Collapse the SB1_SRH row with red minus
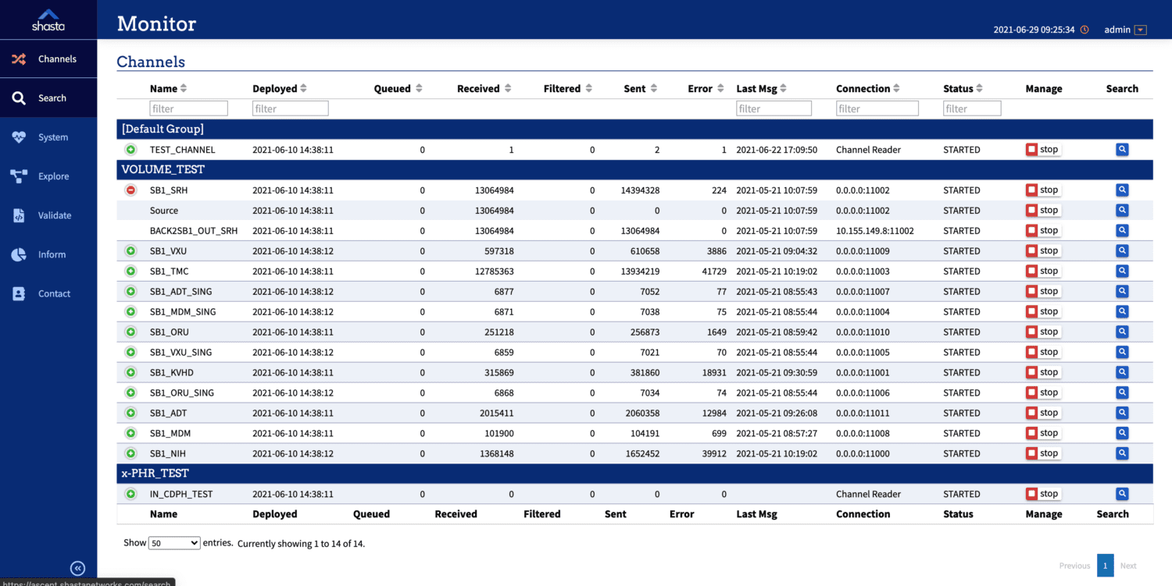Image resolution: width=1172 pixels, height=586 pixels. (x=130, y=190)
